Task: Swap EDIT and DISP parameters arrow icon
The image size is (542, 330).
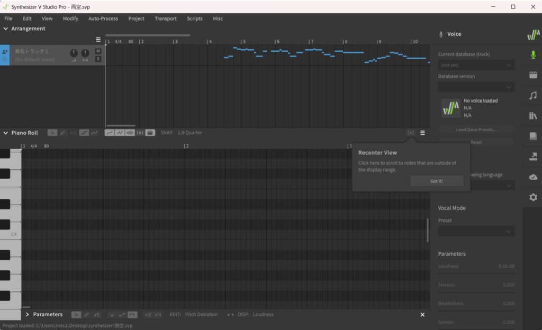Action: click(x=231, y=315)
